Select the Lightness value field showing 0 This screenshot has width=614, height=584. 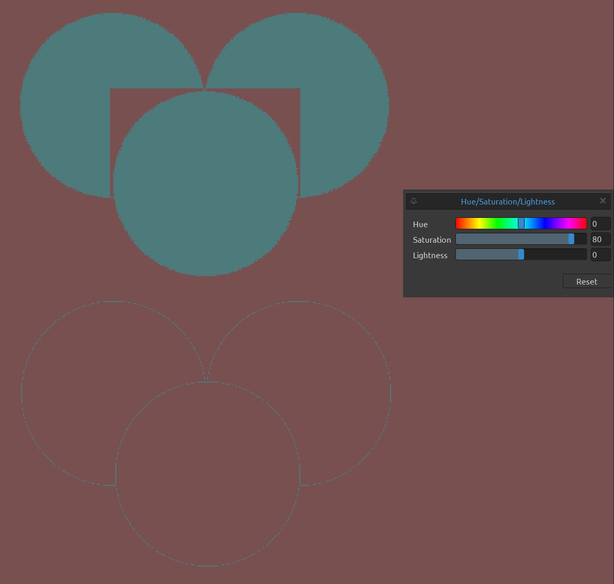(600, 255)
